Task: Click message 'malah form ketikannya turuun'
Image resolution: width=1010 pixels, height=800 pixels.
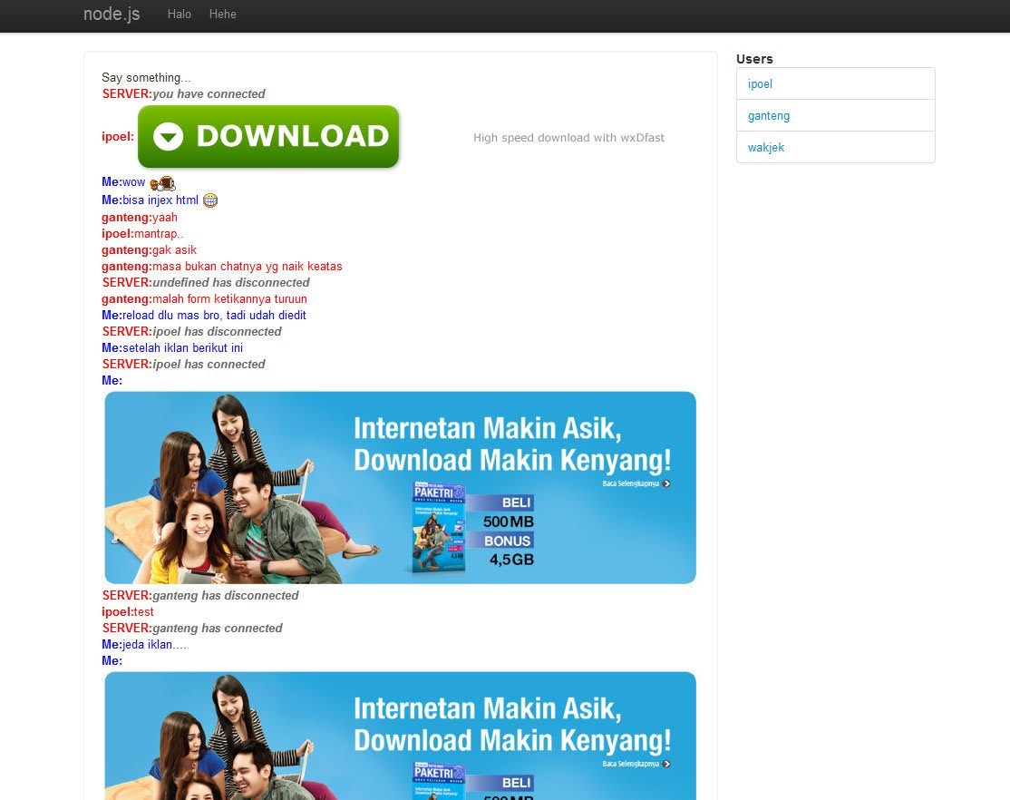Action: (229, 299)
